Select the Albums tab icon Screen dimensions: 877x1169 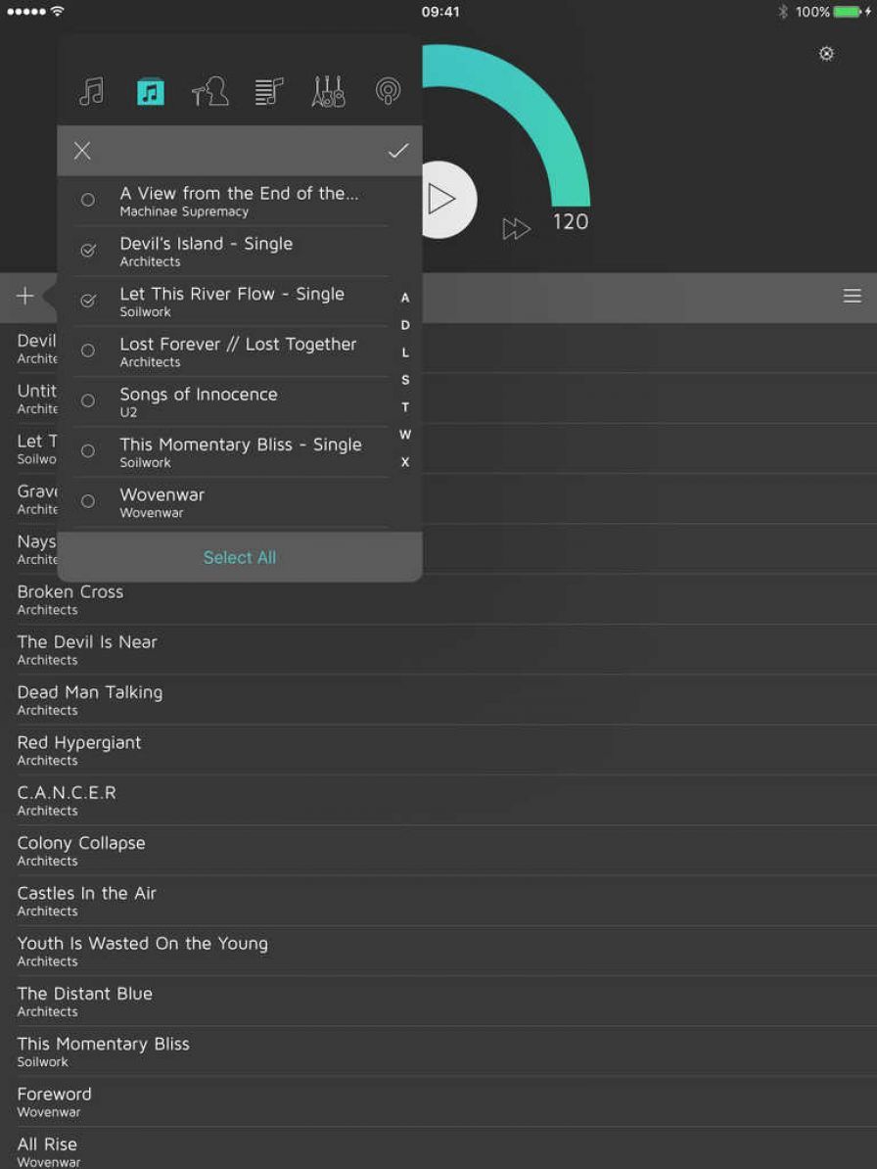[x=150, y=92]
